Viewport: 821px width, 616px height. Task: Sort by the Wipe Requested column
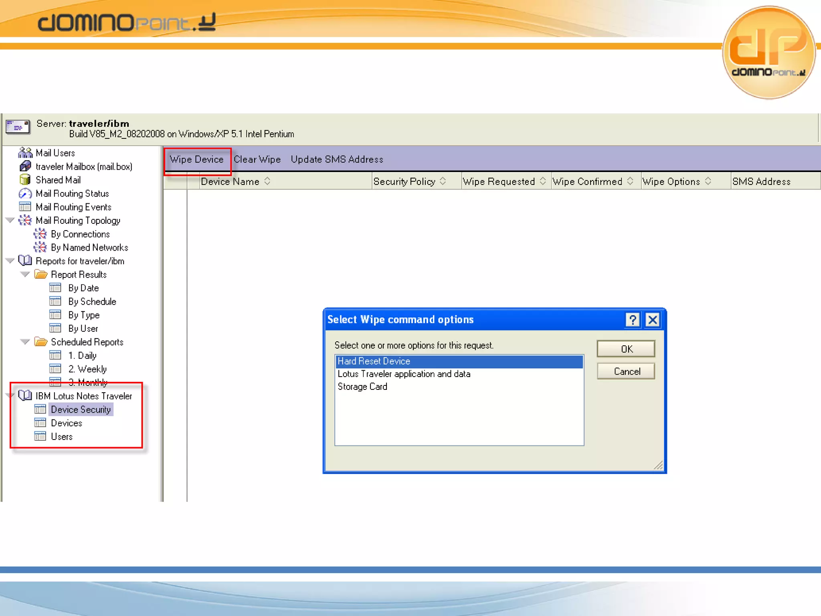pyautogui.click(x=504, y=182)
